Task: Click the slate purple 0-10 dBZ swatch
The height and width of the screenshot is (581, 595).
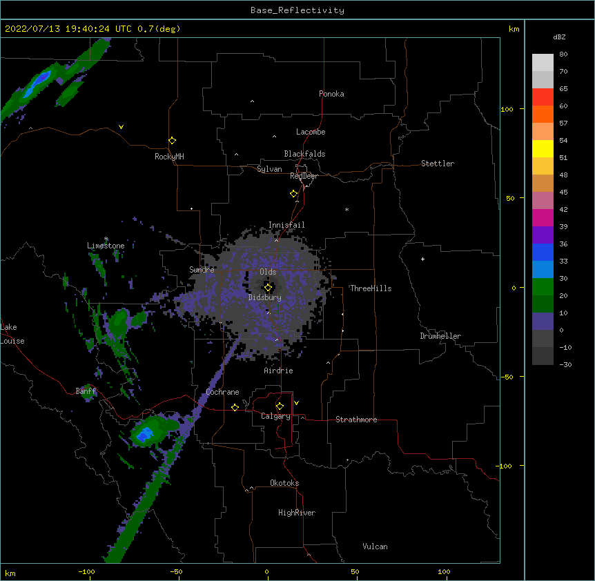Action: (543, 322)
